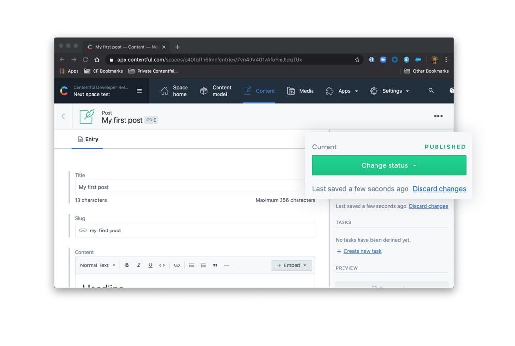515x346 pixels.
Task: Open the Normal Text style dropdown
Action: click(x=98, y=265)
